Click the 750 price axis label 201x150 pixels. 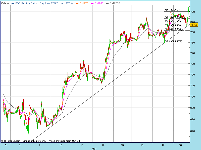click(x=192, y=42)
